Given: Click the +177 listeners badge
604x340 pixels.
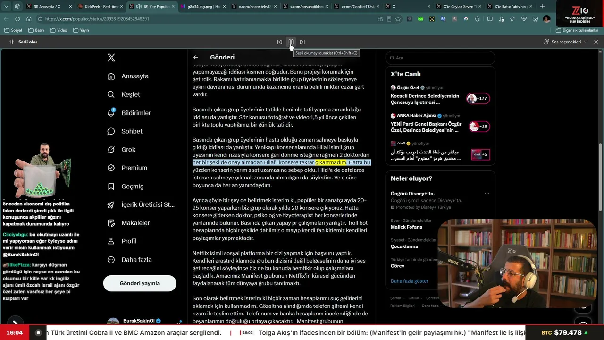Looking at the screenshot, I should click(478, 99).
